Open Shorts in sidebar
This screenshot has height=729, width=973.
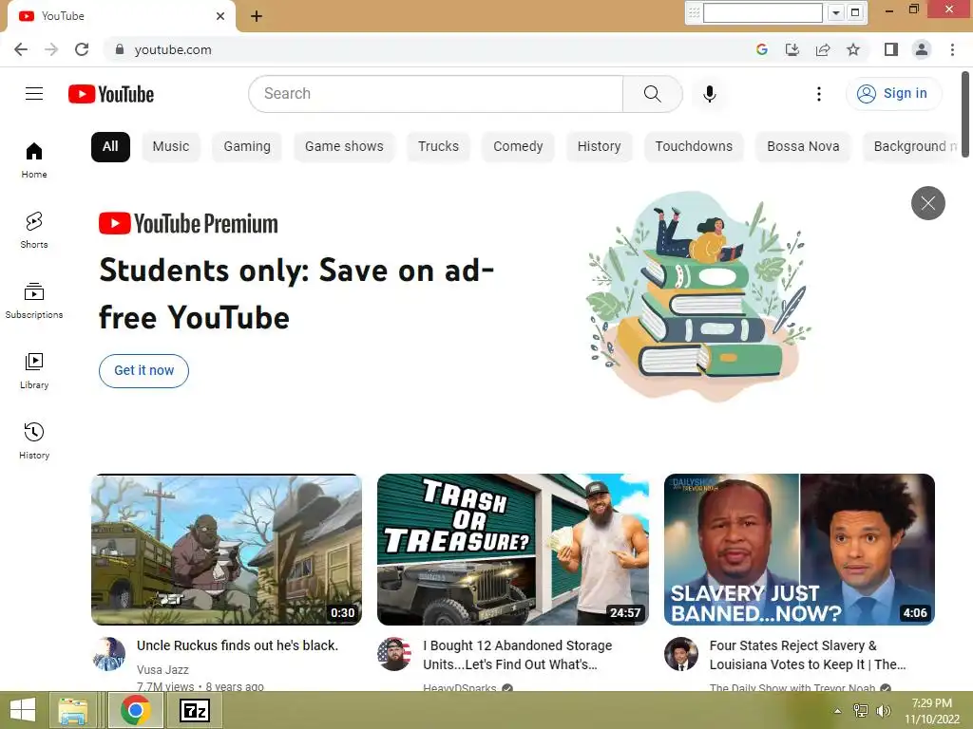coord(34,231)
